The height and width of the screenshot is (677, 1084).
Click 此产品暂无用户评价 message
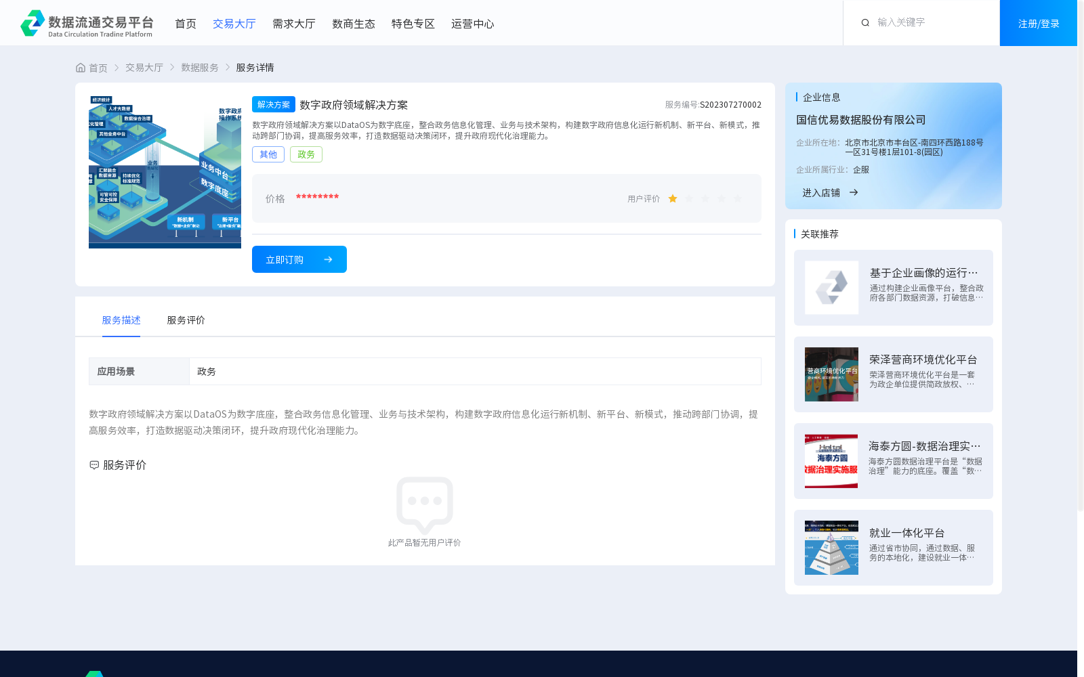424,543
